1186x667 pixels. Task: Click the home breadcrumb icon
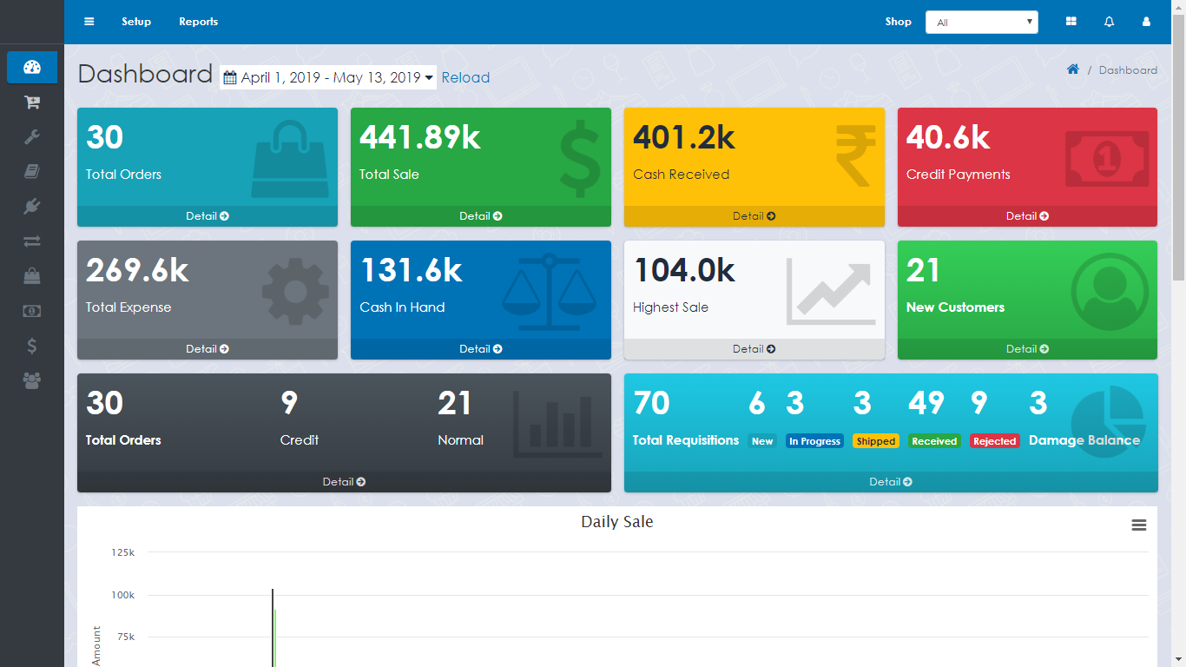click(x=1073, y=69)
